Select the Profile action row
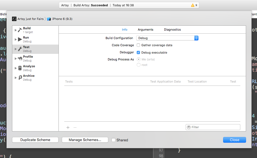This screenshot has width=257, height=158. (35, 58)
